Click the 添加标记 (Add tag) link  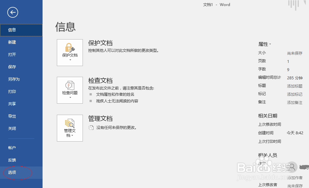click(x=294, y=94)
